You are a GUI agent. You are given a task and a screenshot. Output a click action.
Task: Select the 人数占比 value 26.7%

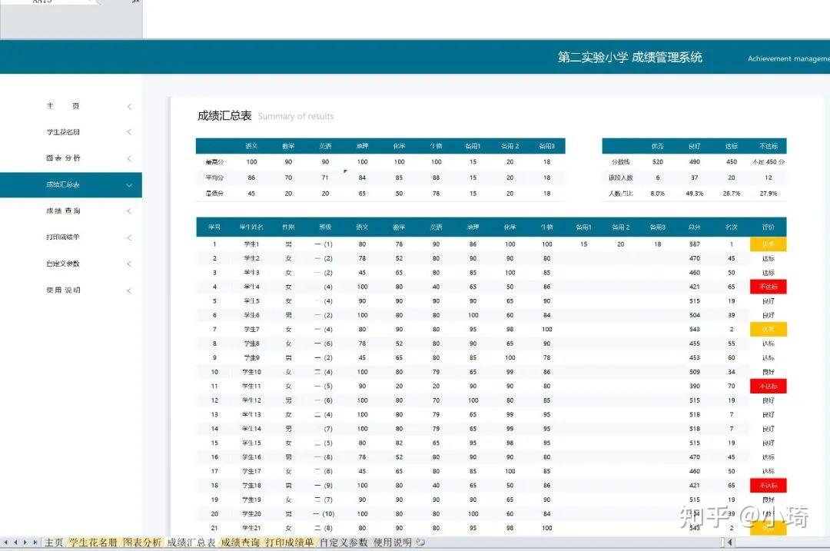coord(732,194)
